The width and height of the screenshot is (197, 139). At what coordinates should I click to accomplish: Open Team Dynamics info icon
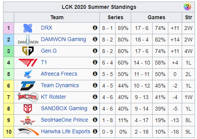coord(95,85)
